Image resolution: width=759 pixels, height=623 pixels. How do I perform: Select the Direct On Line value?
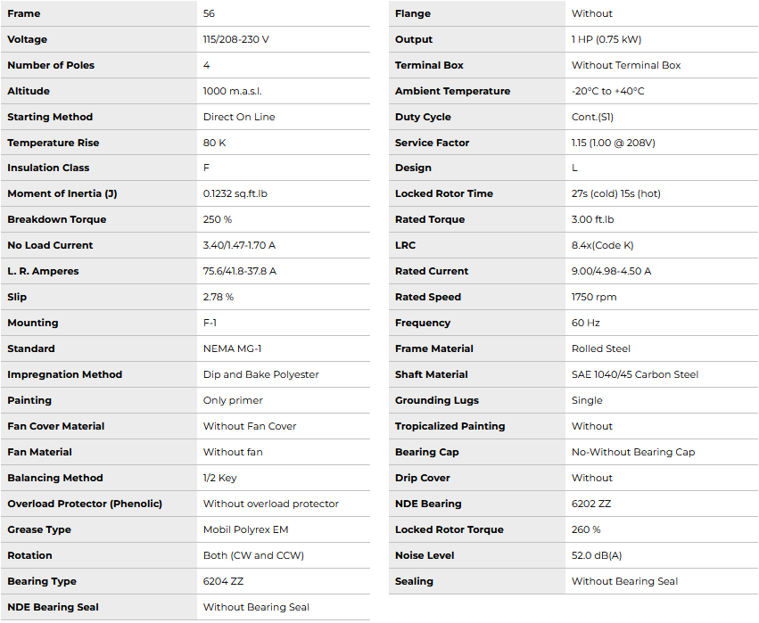[239, 117]
